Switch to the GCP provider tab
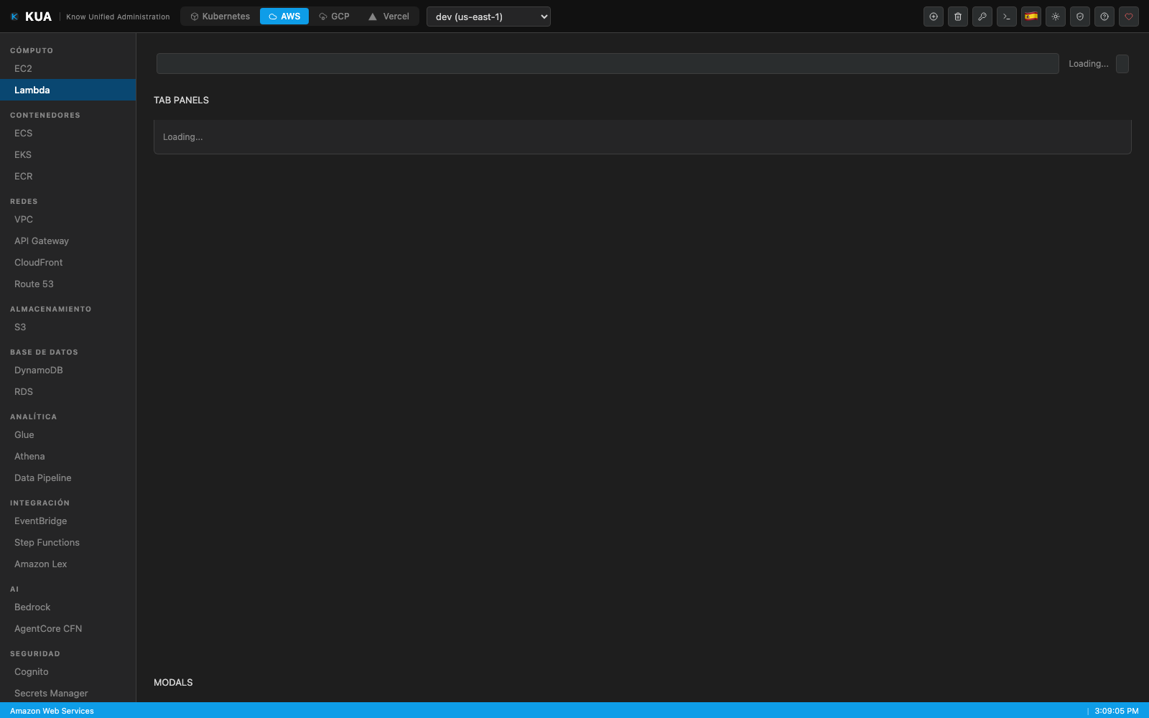 click(x=335, y=17)
